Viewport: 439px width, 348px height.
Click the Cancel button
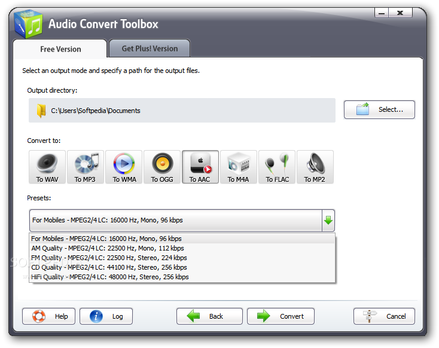(x=384, y=316)
